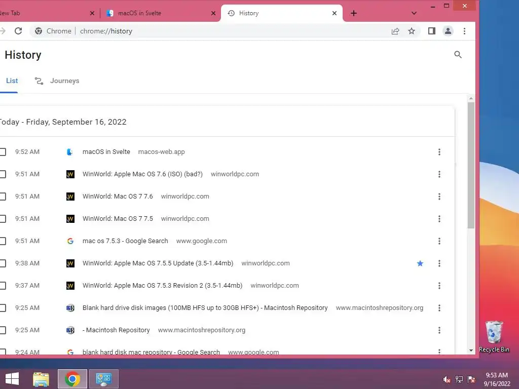
Task: Click Macintosh Repository favicon of Blank hard drive entry
Action: (x=70, y=308)
